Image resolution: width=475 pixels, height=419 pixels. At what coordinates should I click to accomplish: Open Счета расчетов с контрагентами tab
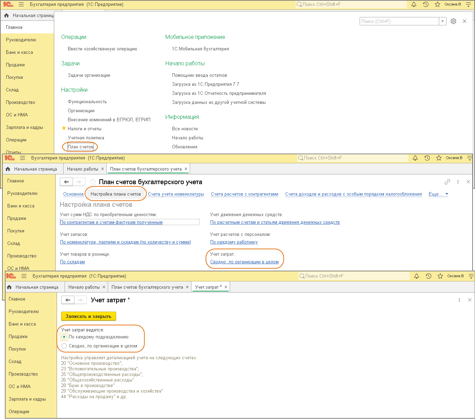[245, 194]
